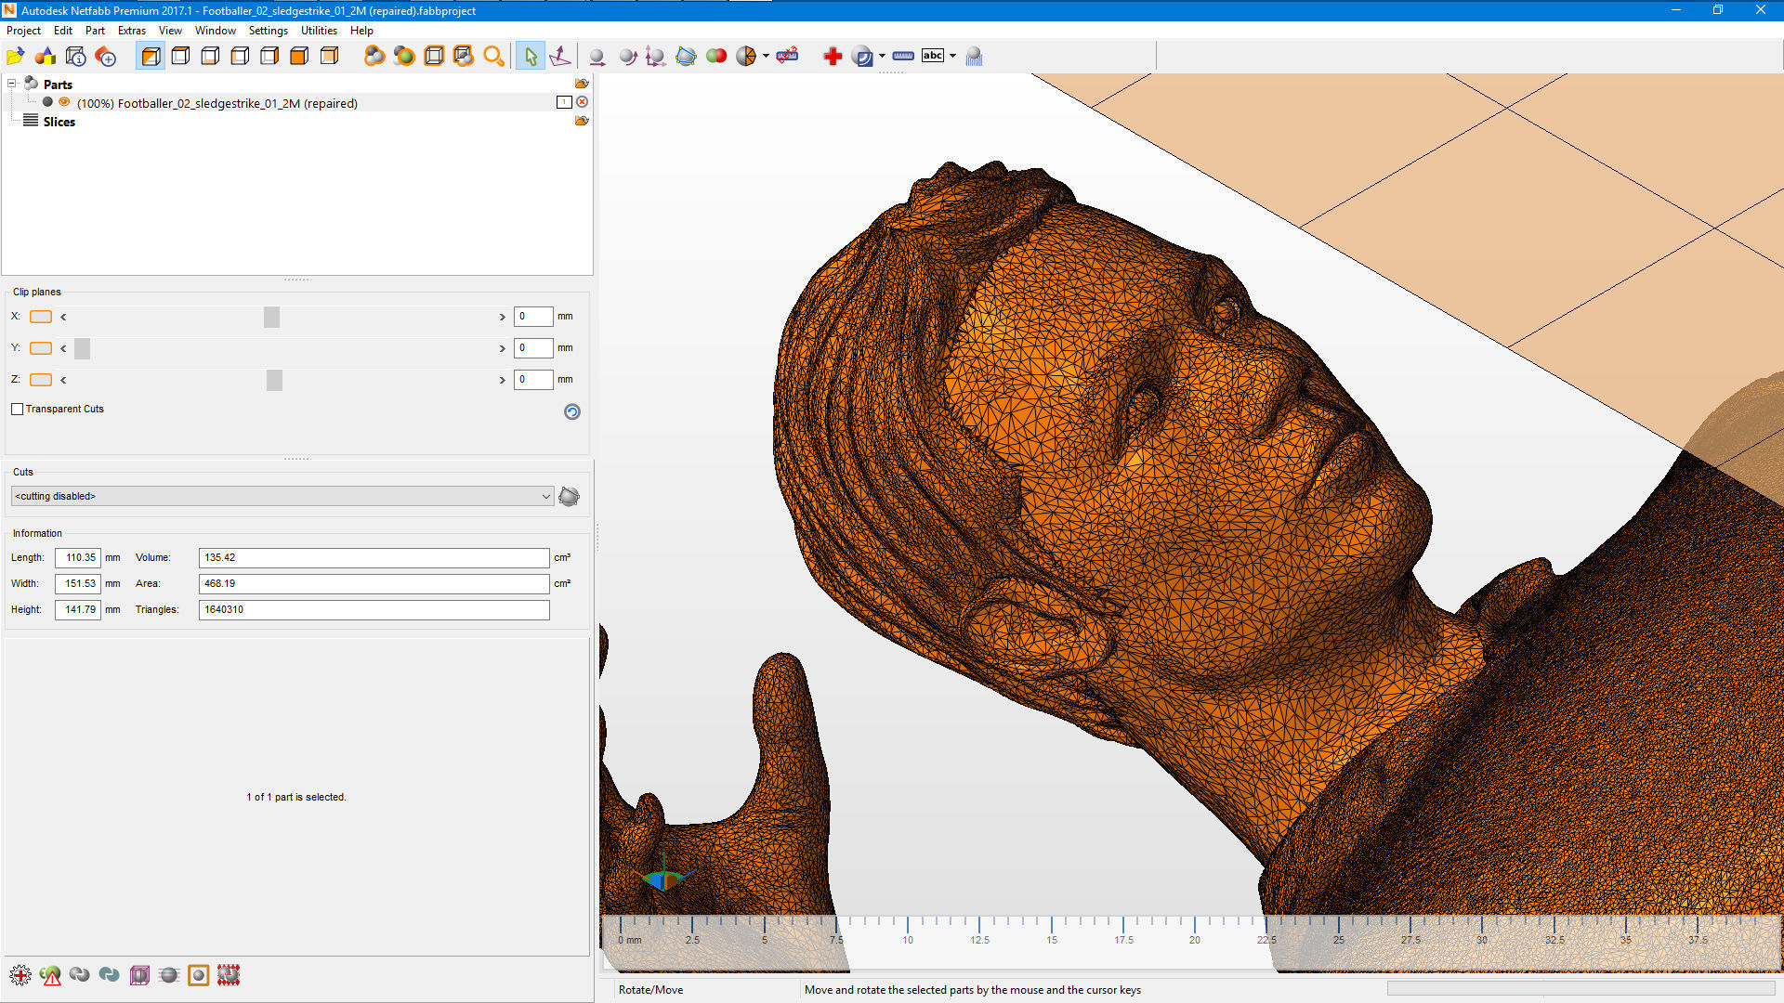Click the abc labeling tool icon
The height and width of the screenshot is (1003, 1784).
click(x=932, y=56)
